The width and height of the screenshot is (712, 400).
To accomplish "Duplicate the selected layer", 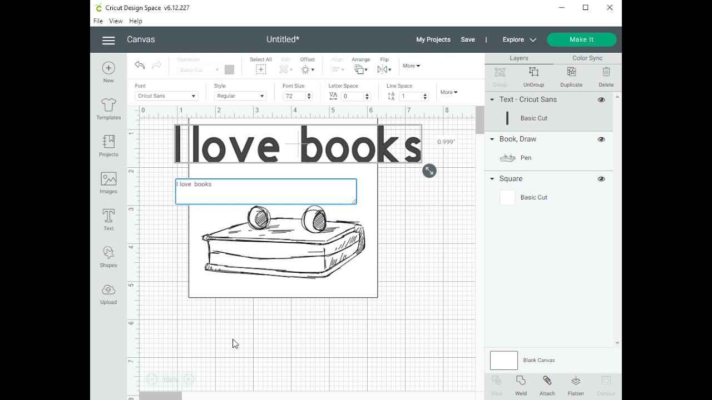I will pos(571,77).
